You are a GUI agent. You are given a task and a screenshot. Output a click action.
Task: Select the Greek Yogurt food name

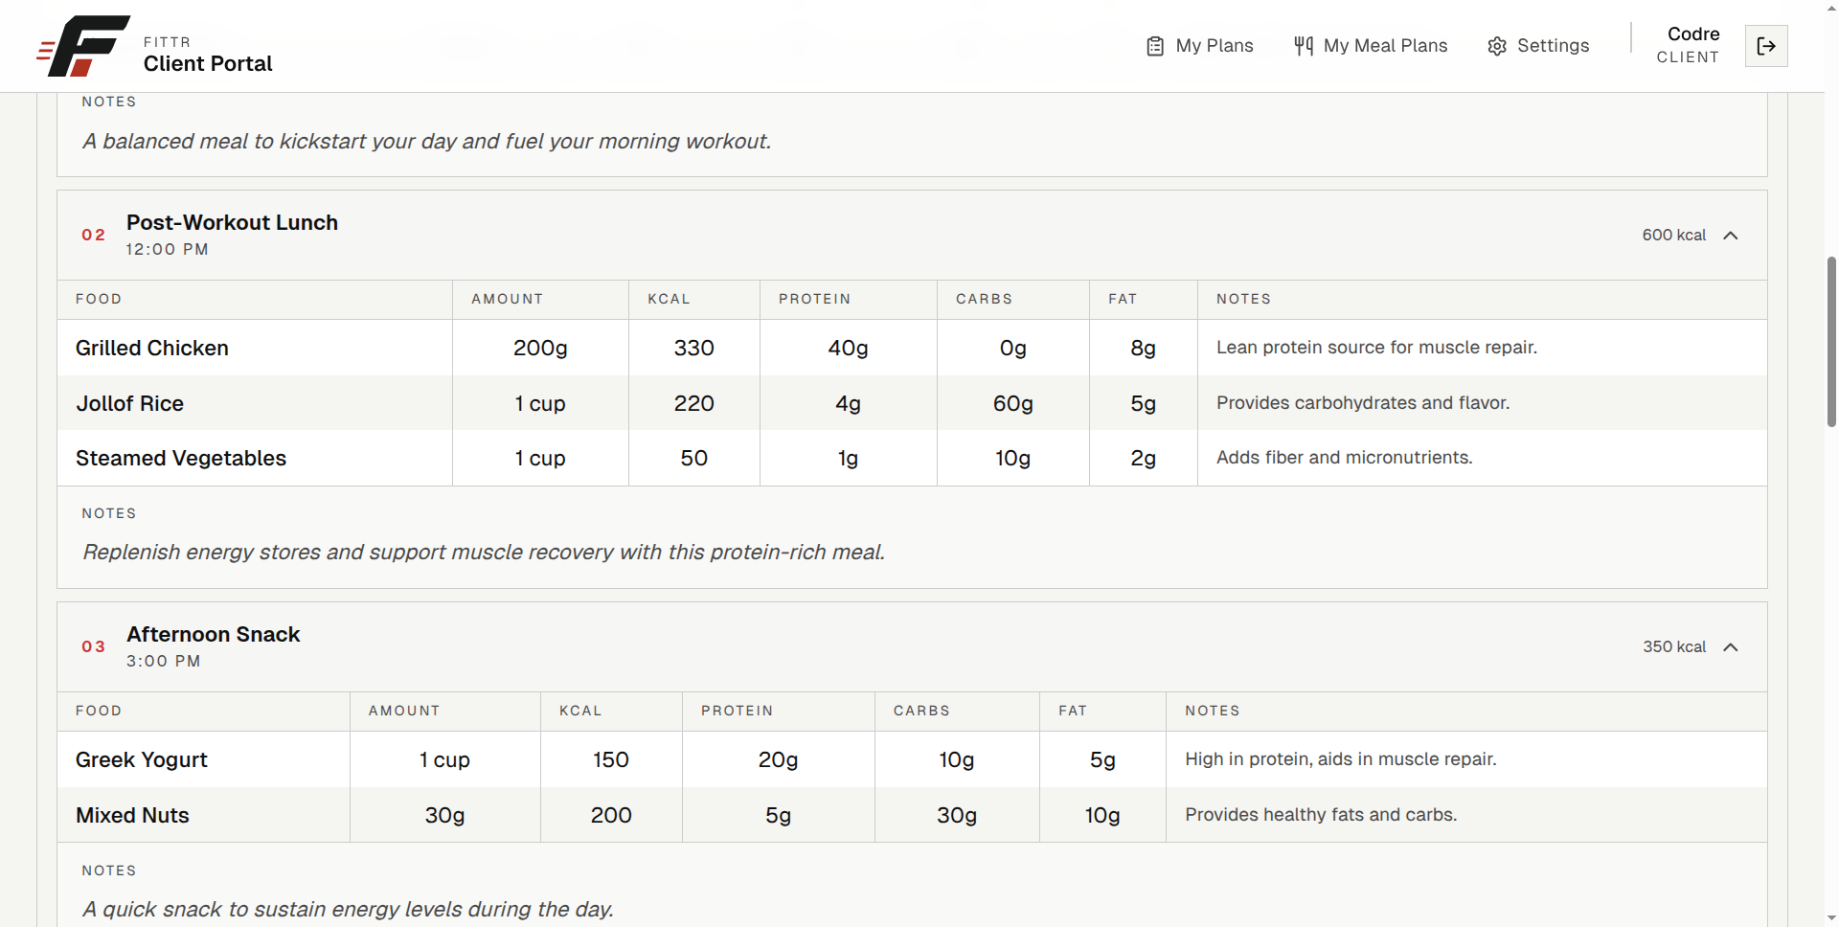tap(141, 759)
